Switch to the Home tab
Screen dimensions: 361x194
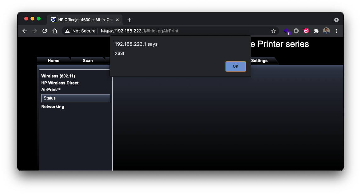54,60
